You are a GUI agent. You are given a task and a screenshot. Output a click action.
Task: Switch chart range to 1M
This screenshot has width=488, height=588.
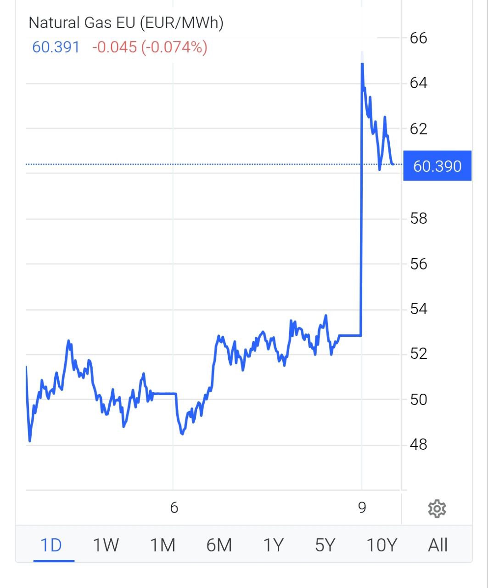tap(163, 545)
